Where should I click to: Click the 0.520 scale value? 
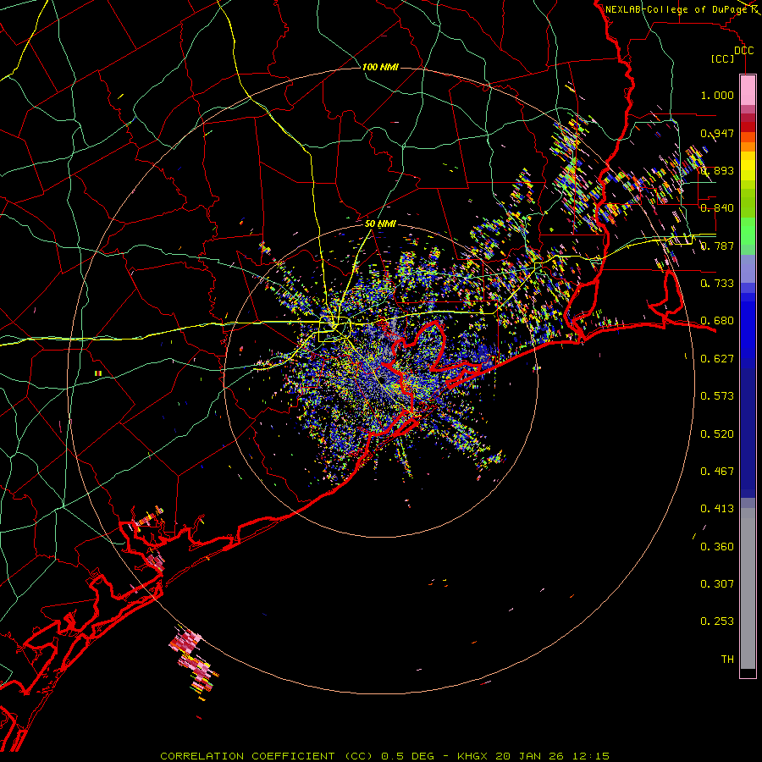click(x=717, y=434)
